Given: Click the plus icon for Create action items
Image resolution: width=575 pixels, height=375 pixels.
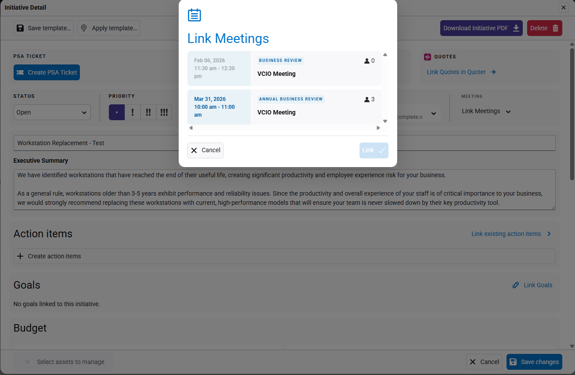Looking at the screenshot, I should point(20,256).
